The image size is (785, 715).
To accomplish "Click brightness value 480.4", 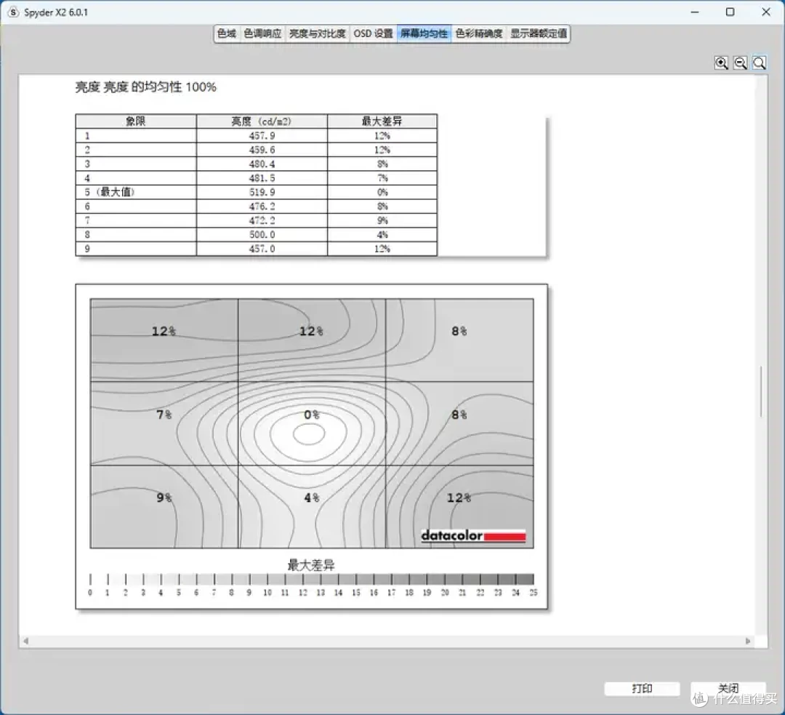I will pyautogui.click(x=262, y=164).
